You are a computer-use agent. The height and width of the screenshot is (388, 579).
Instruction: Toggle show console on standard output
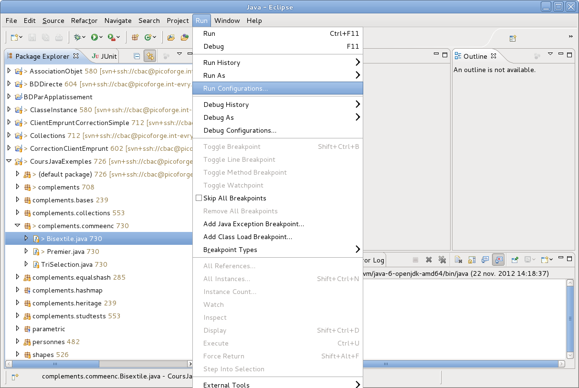pyautogui.click(x=485, y=260)
